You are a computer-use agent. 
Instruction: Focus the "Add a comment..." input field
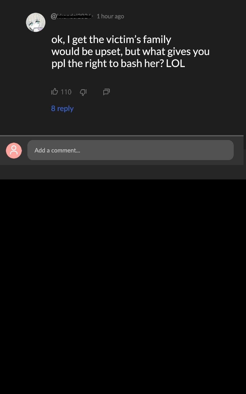point(130,150)
